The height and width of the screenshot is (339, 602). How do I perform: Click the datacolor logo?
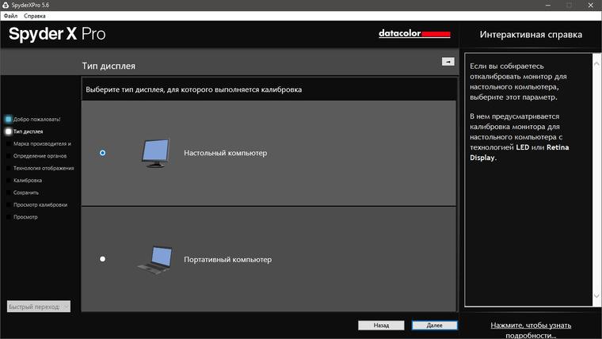tap(414, 34)
